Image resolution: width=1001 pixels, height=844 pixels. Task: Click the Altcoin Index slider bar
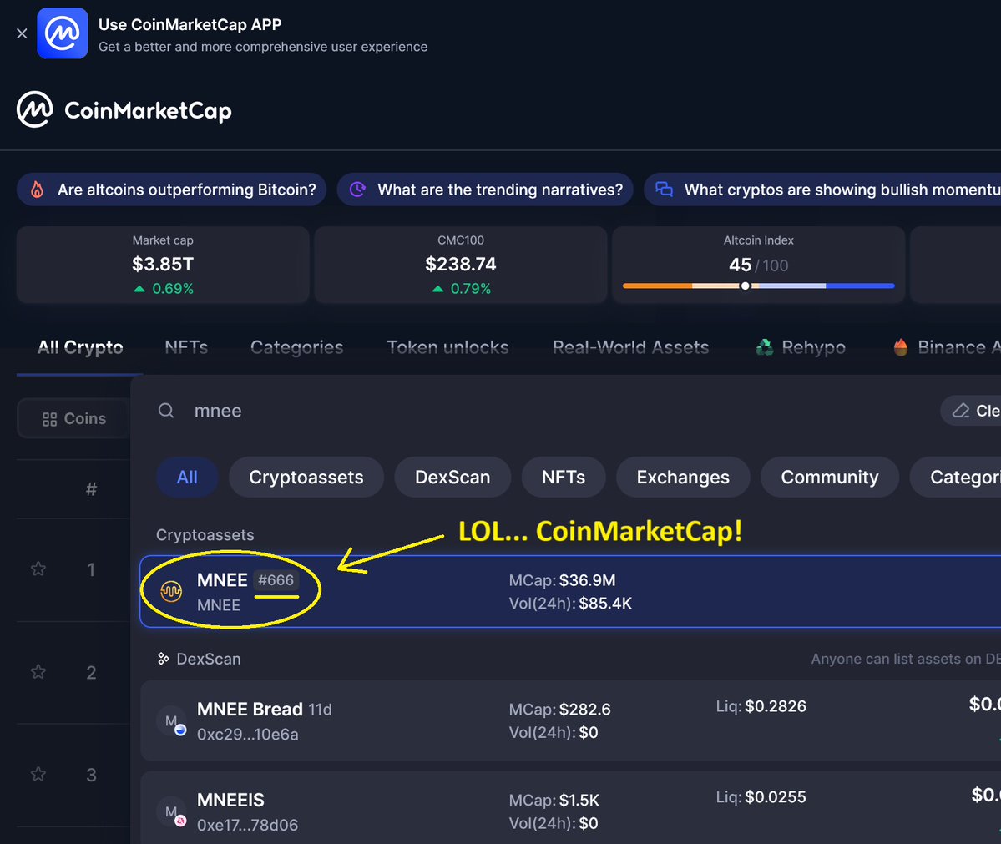click(x=758, y=286)
